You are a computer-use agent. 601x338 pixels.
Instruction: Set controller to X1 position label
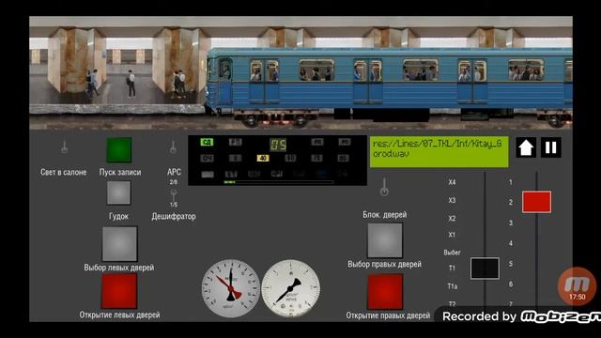(452, 235)
